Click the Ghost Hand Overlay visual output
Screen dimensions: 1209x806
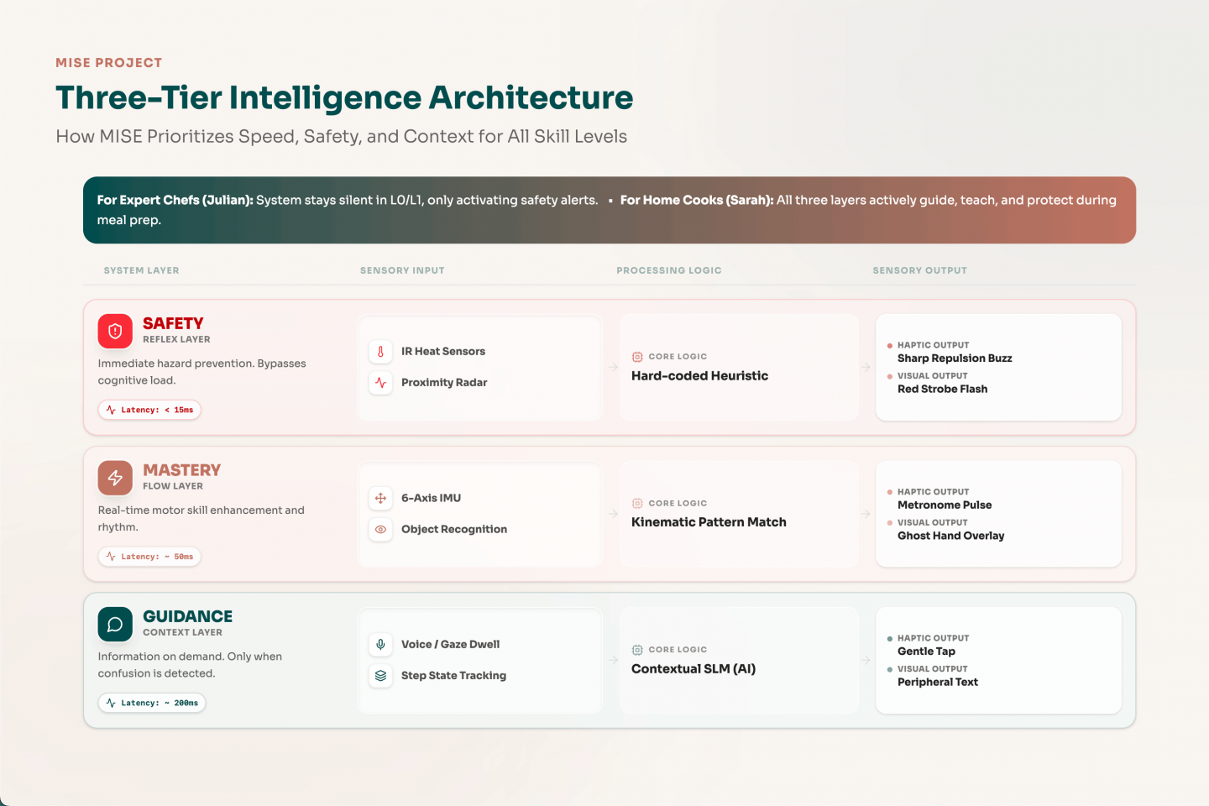950,536
